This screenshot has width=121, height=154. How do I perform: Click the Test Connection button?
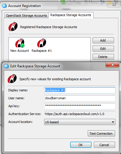(101, 134)
